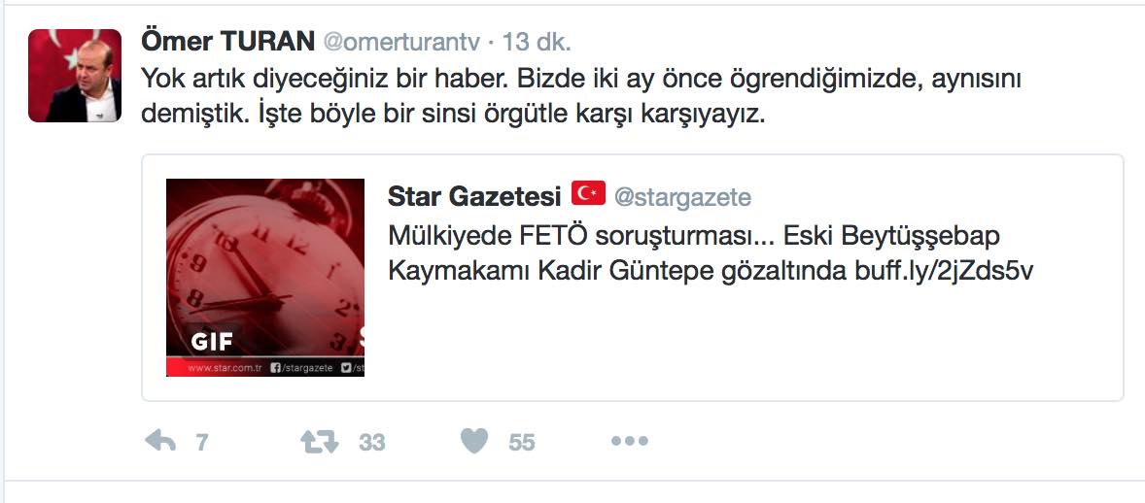The height and width of the screenshot is (503, 1145).
Task: Click the like count 55
Action: pyautogui.click(x=521, y=443)
